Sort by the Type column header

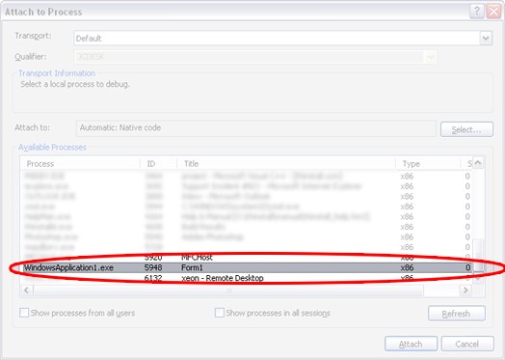pos(428,164)
